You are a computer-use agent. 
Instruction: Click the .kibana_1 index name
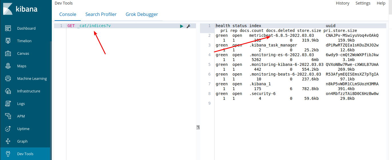pos(260,84)
